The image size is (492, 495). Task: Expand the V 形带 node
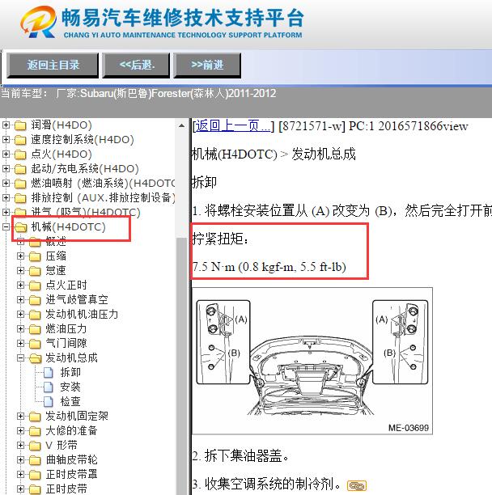20,445
